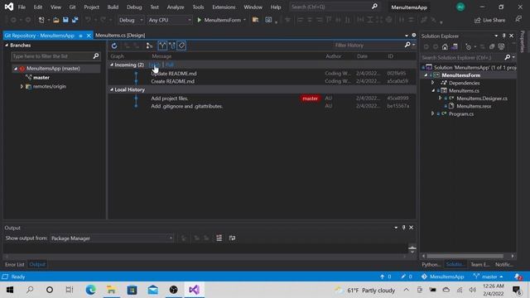
Task: Click the Windows Start button
Action: click(x=10, y=290)
